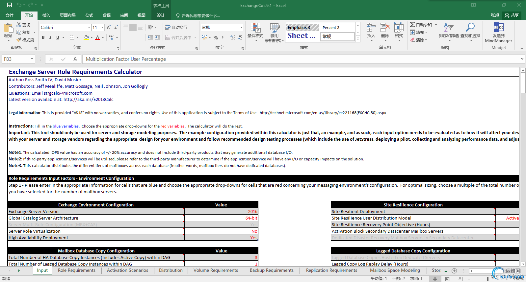Click the vertical scrollbar thumb

pos(523,83)
